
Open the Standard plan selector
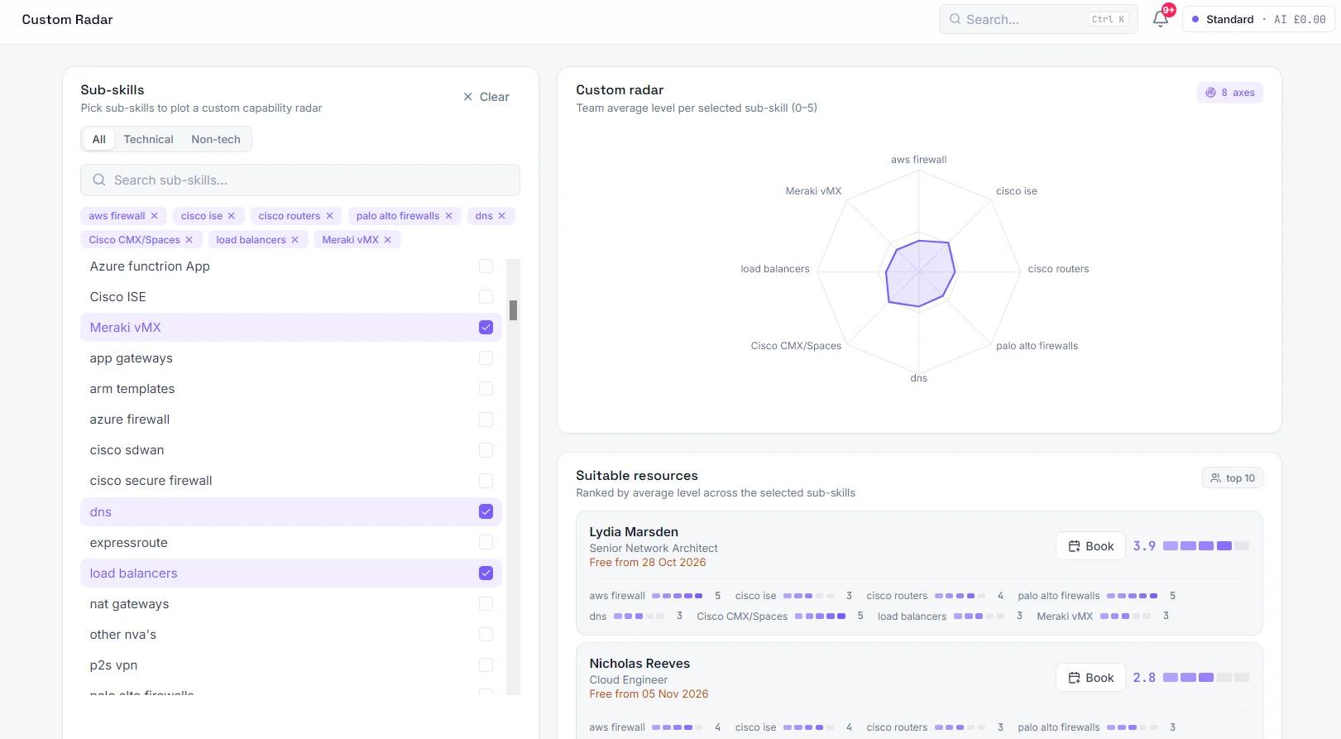(1258, 19)
